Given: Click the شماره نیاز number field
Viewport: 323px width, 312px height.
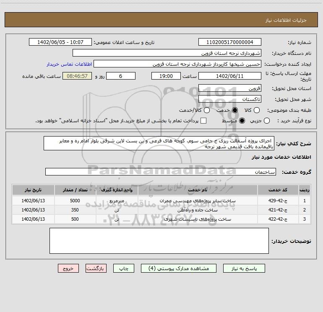Looking at the screenshot, I should point(230,42).
